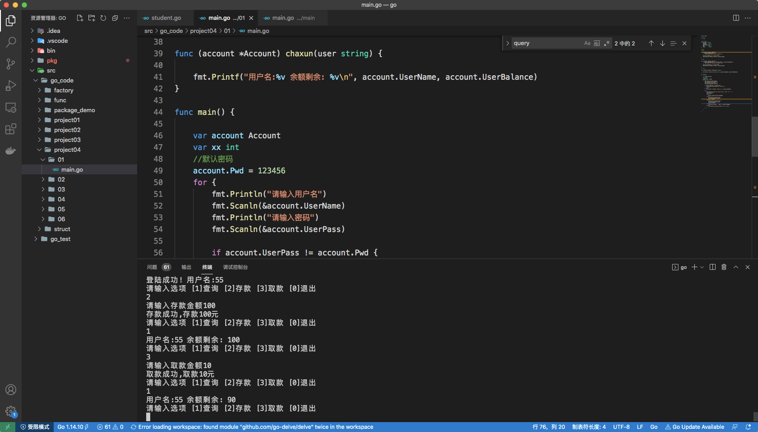The width and height of the screenshot is (758, 432).
Task: Expand the project03 folder
Action: pos(67,140)
